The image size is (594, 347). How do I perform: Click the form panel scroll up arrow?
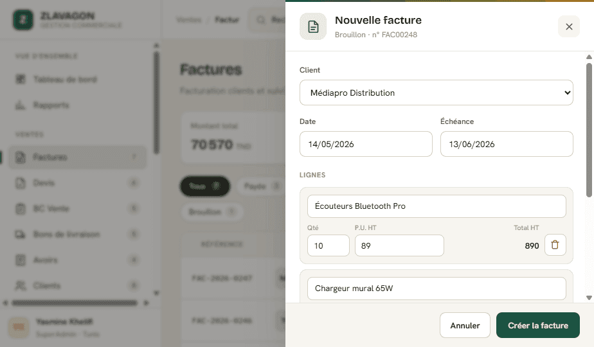(x=589, y=57)
